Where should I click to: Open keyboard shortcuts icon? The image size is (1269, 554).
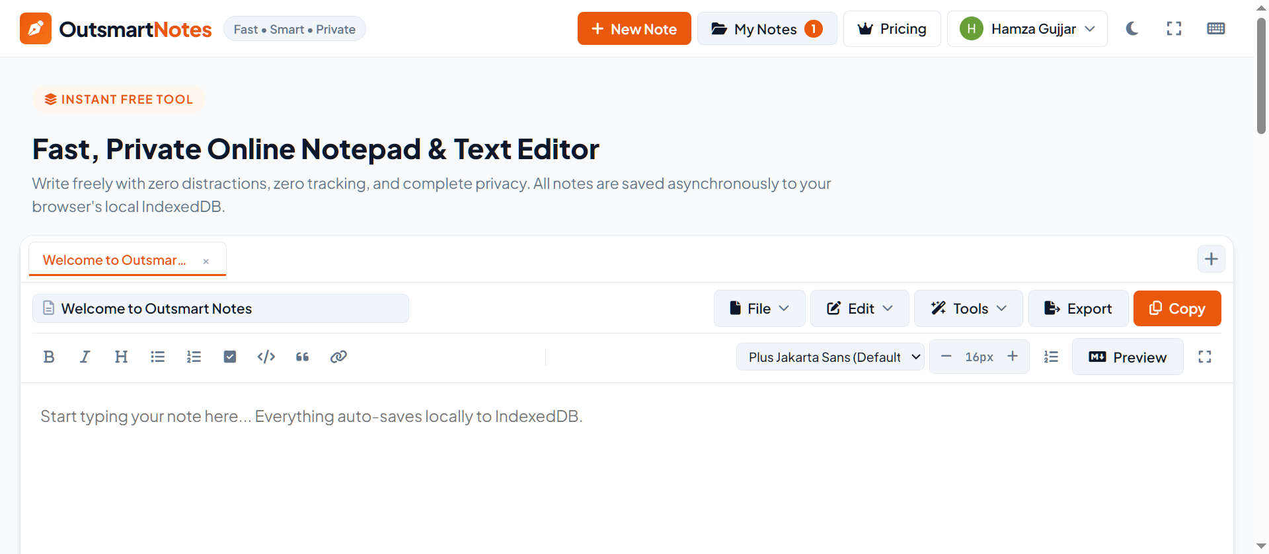tap(1215, 28)
